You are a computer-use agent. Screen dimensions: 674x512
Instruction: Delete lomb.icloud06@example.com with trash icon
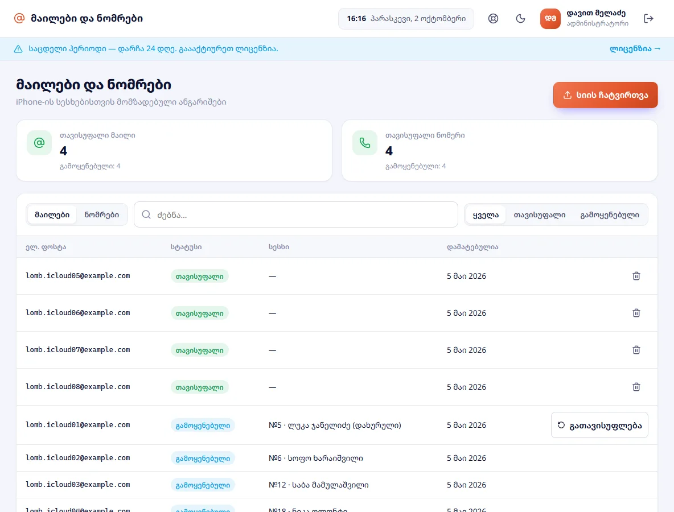[x=636, y=313]
